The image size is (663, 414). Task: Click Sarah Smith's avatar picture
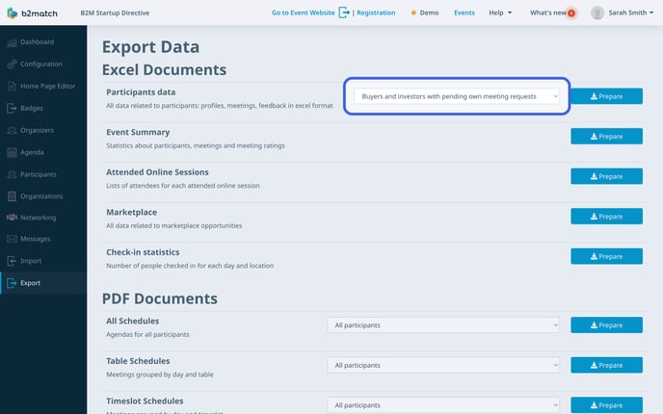[x=597, y=13]
